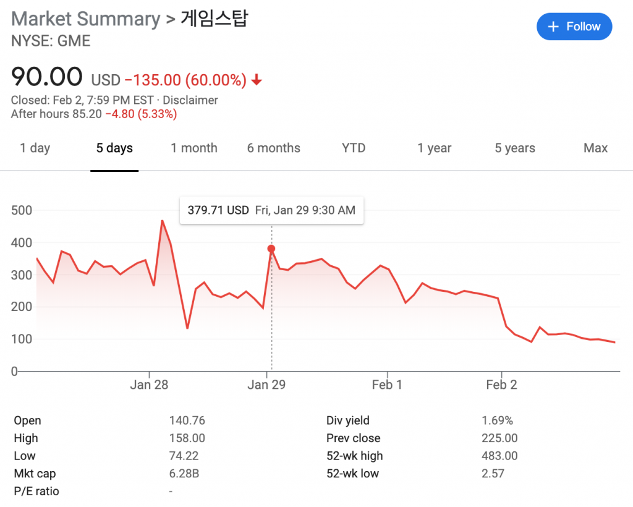
Task: Click the Follow button
Action: pyautogui.click(x=574, y=27)
